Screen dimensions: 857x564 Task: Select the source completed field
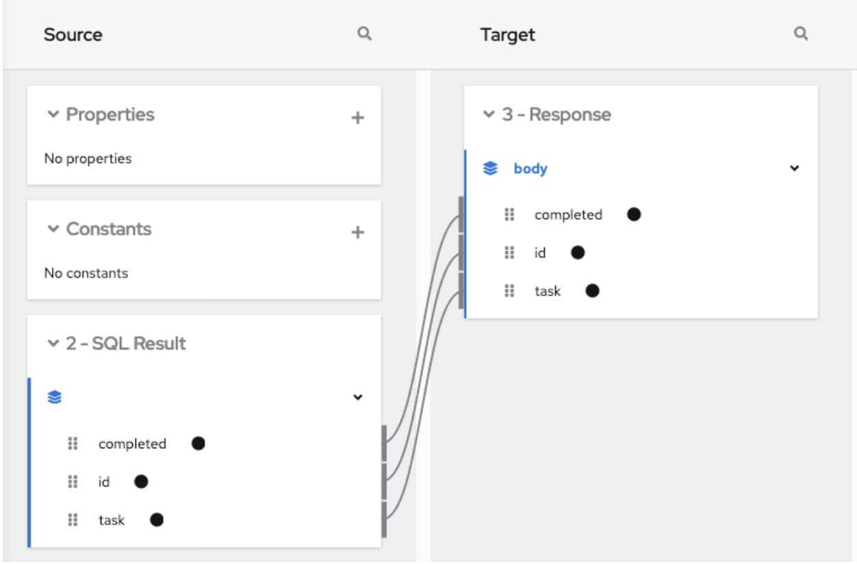(x=132, y=444)
